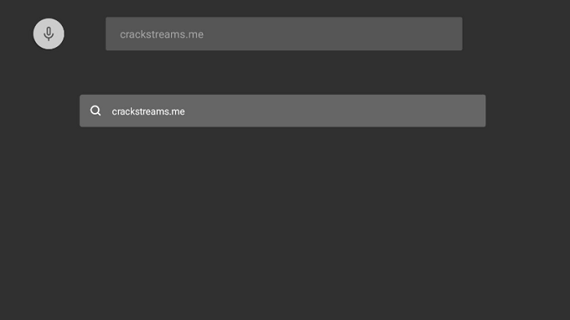The image size is (570, 320).
Task: Choose the suggestion row with the search icon
Action: pyautogui.click(x=283, y=111)
